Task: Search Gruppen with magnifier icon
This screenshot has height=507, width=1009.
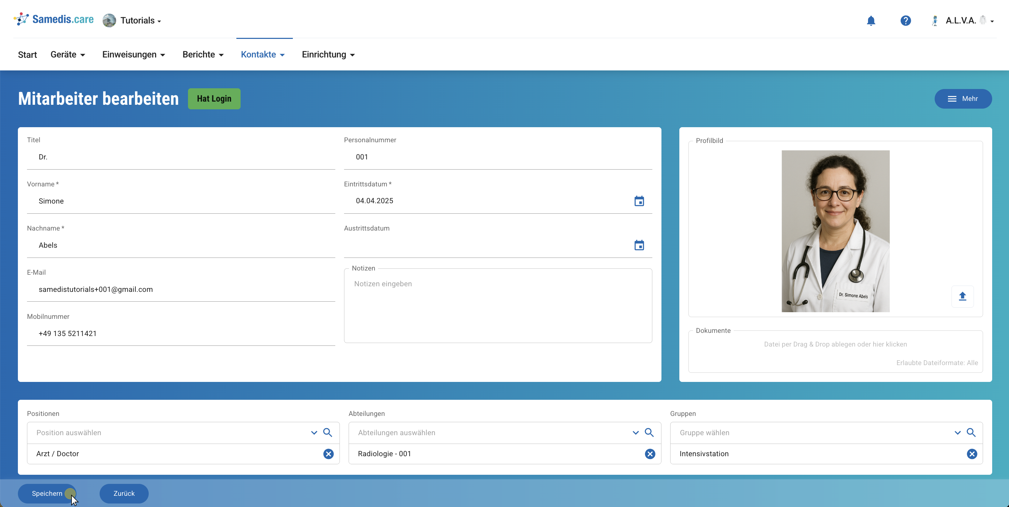Action: [x=971, y=432]
